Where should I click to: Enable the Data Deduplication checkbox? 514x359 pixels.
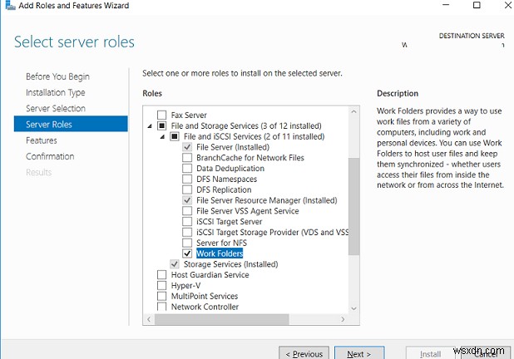click(x=187, y=168)
